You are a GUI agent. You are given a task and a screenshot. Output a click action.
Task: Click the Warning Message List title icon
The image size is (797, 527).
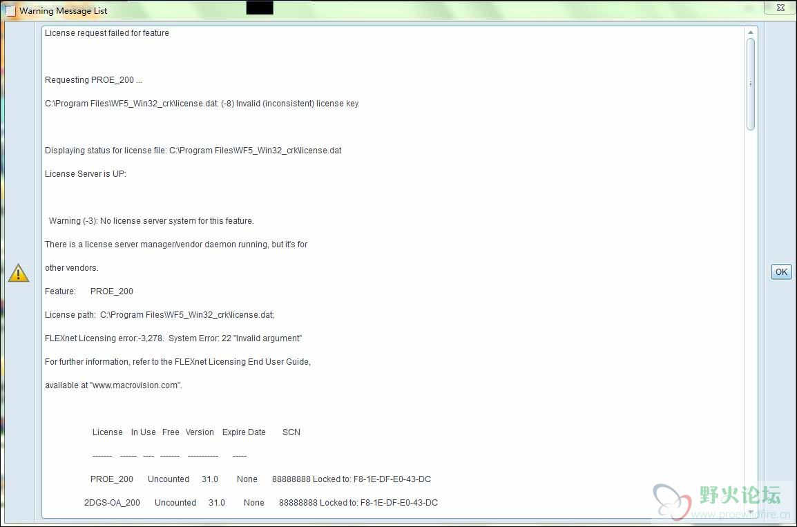click(10, 10)
